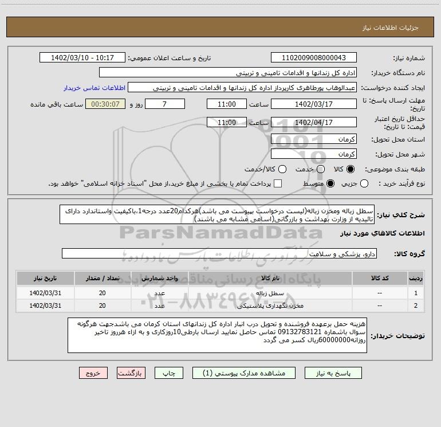441x427 pixels.
Task: Choose the جزیی purchase process option
Action: (364, 183)
